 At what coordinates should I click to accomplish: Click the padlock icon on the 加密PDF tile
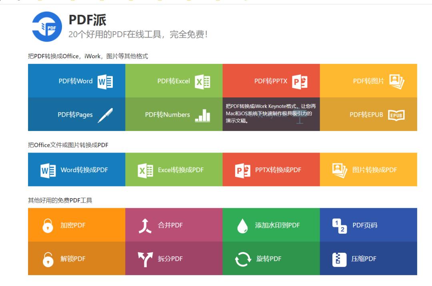point(48,225)
